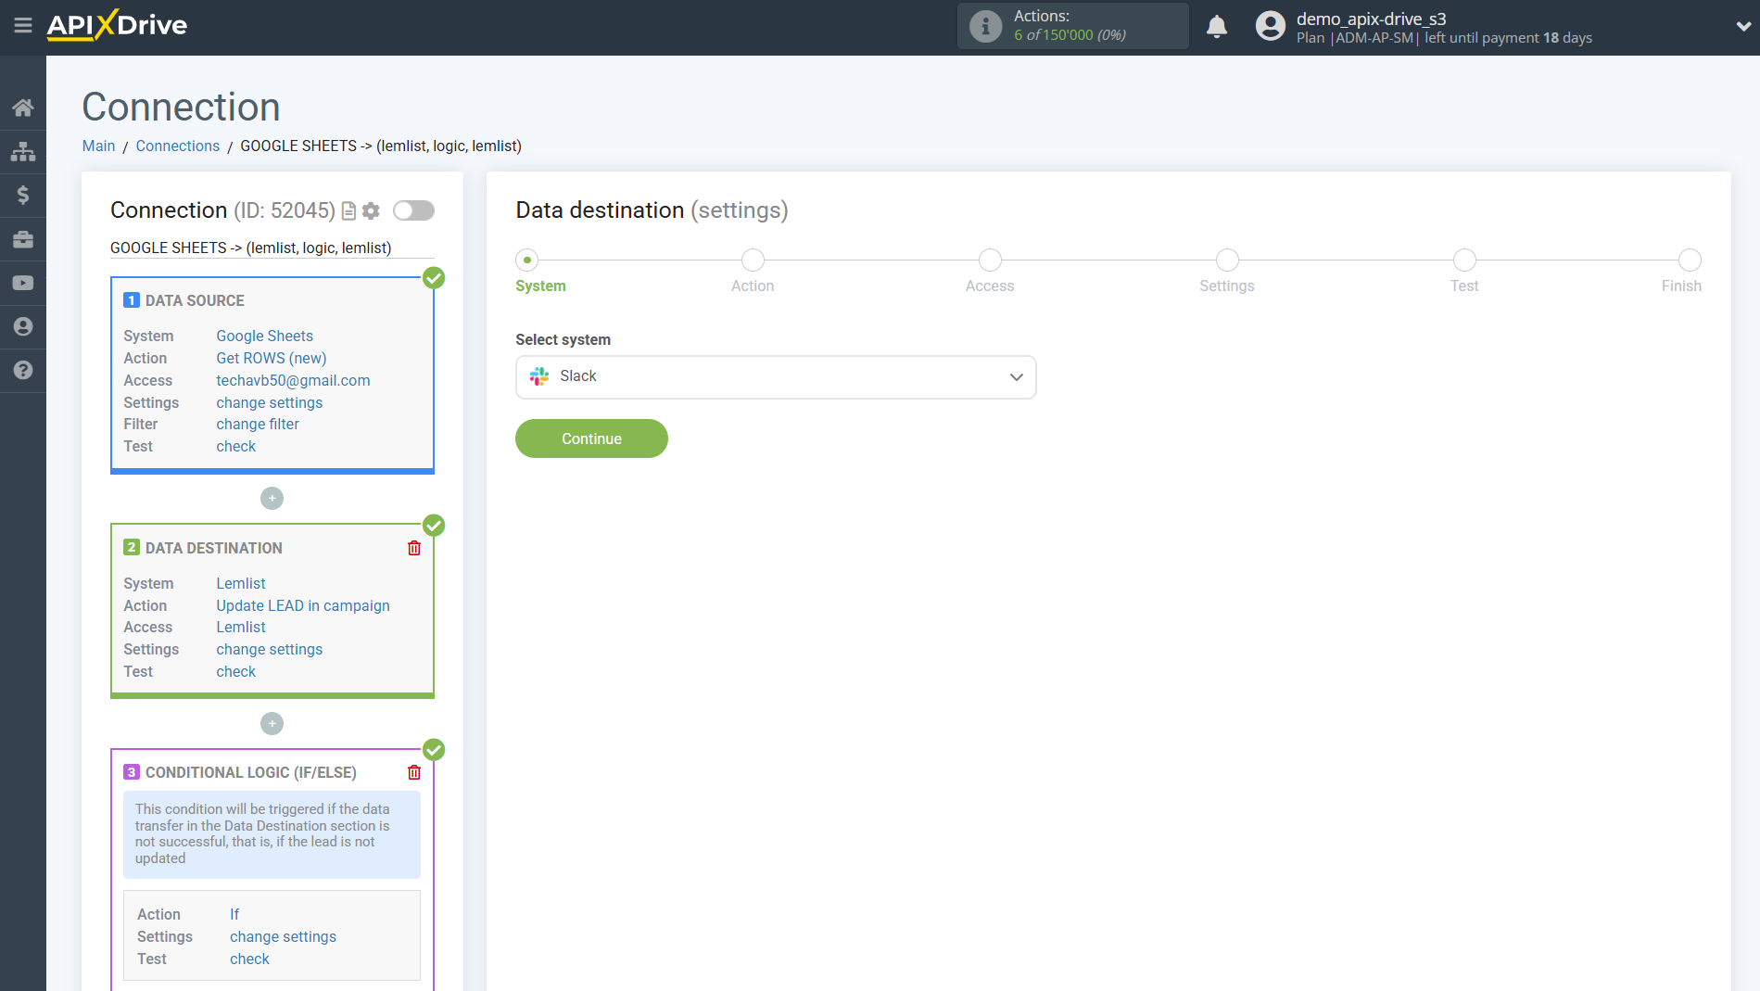Click the user avatar icon
1760x991 pixels.
[x=1271, y=26]
